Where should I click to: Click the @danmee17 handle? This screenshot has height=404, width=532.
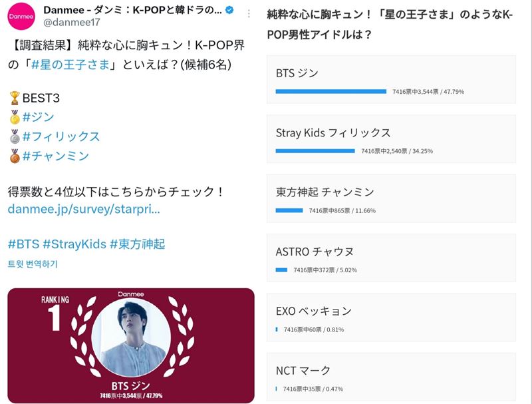72,23
